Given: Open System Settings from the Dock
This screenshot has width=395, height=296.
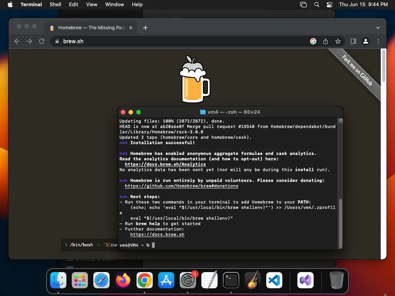Looking at the screenshot, I should click(x=188, y=280).
